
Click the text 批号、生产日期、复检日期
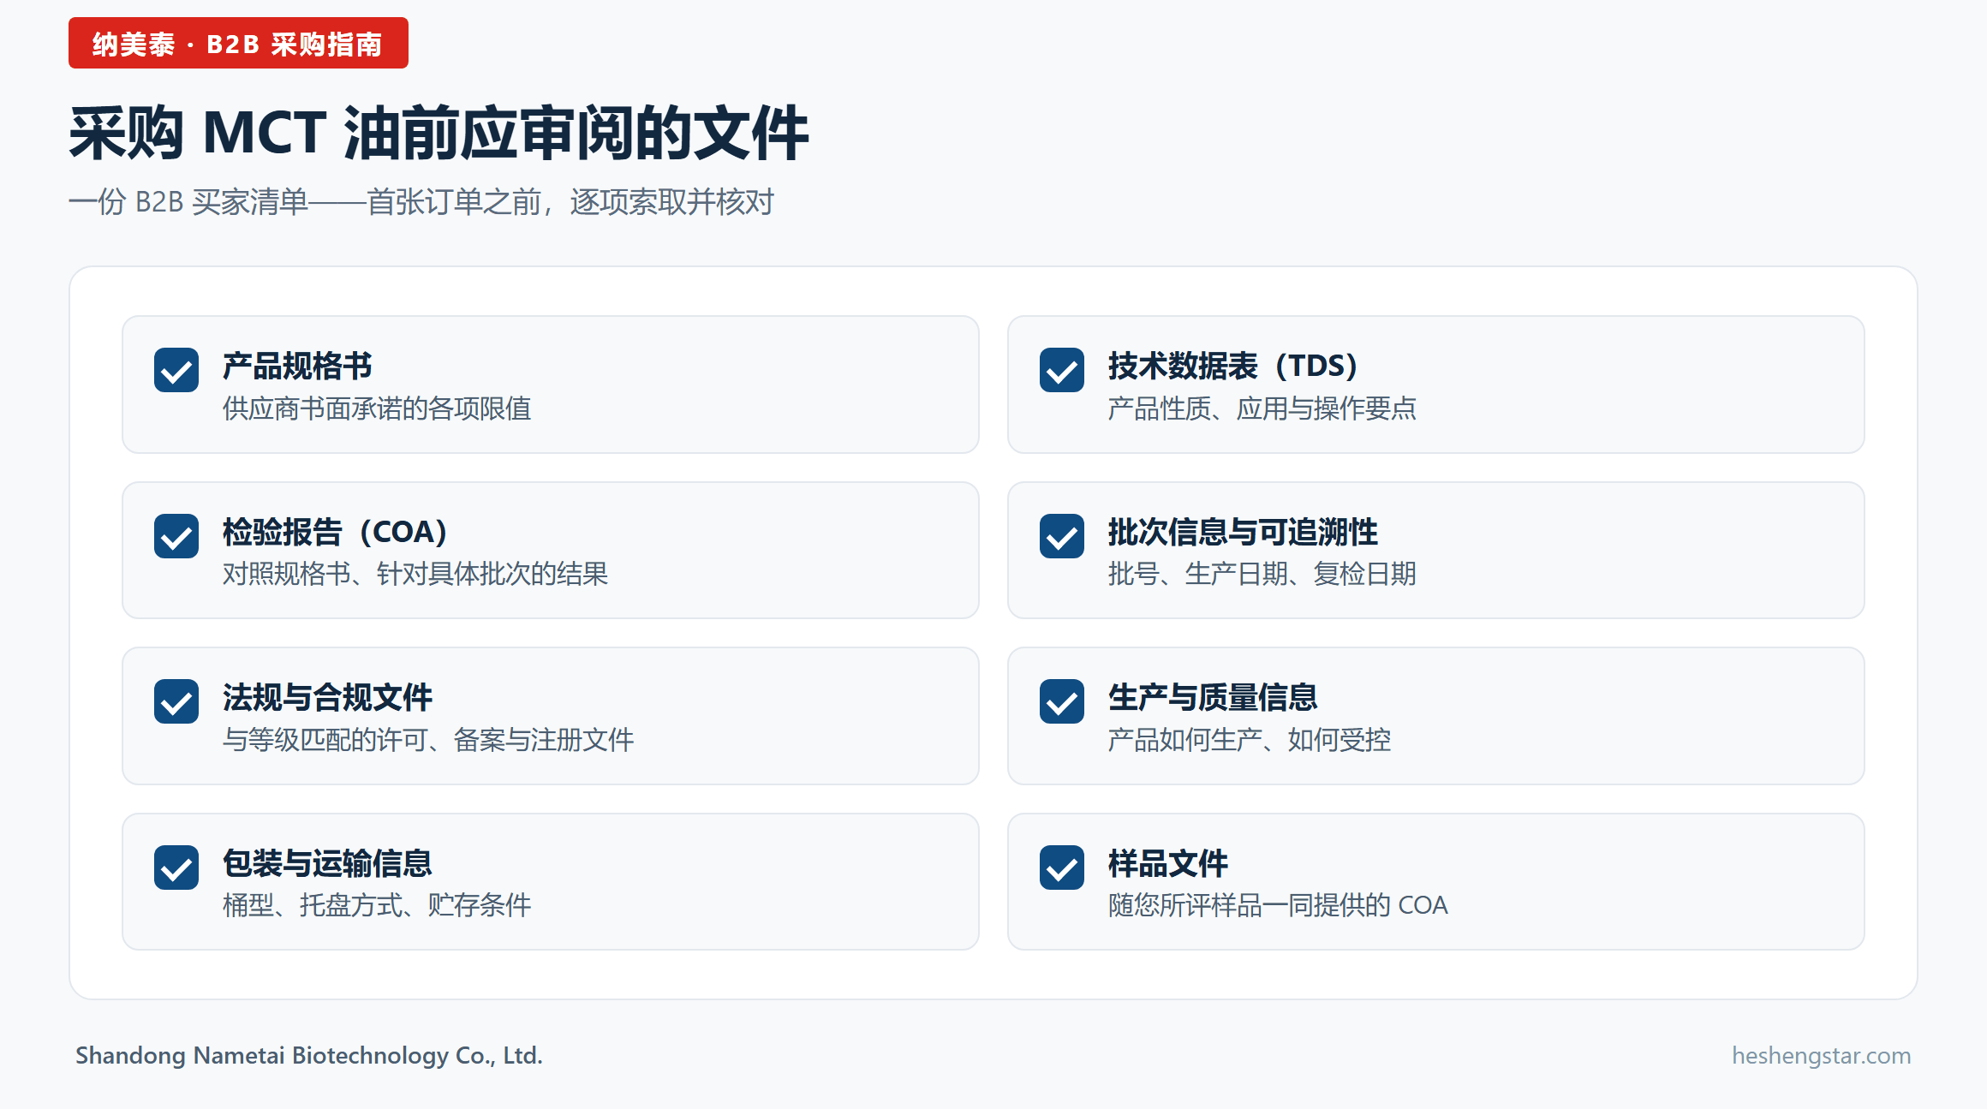tap(1262, 574)
